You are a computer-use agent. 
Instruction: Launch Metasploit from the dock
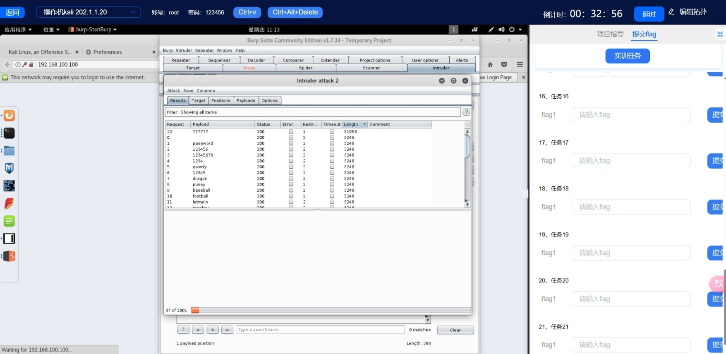point(9,168)
